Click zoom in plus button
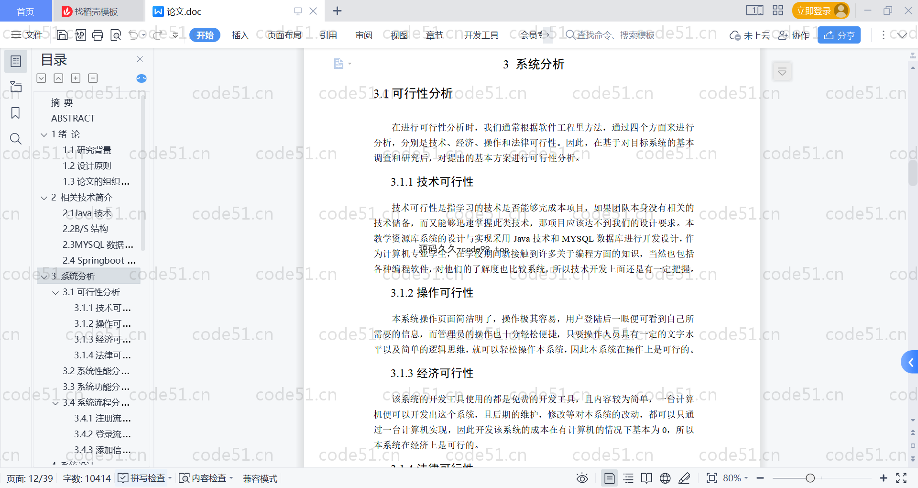918x488 pixels. (884, 478)
